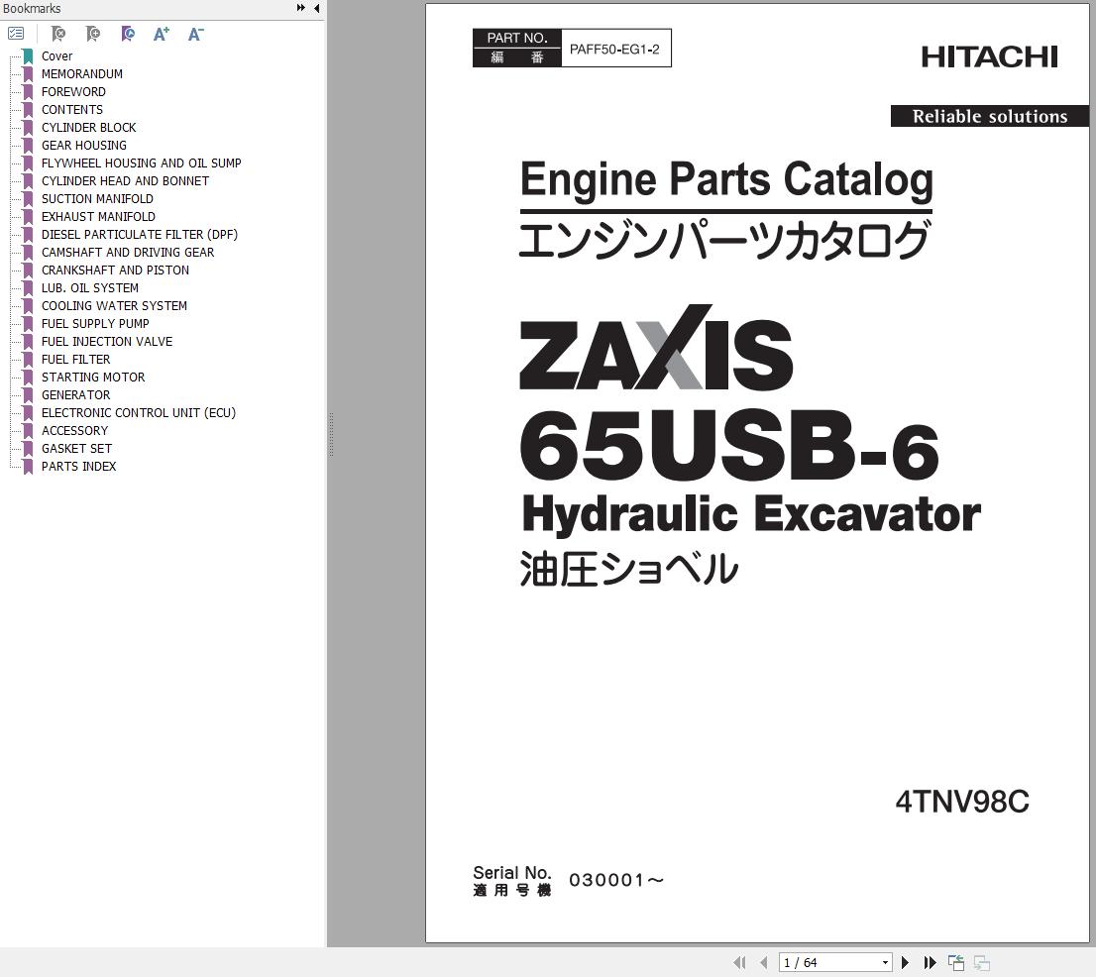
Task: Go to GENERATOR bookmark
Action: [75, 394]
